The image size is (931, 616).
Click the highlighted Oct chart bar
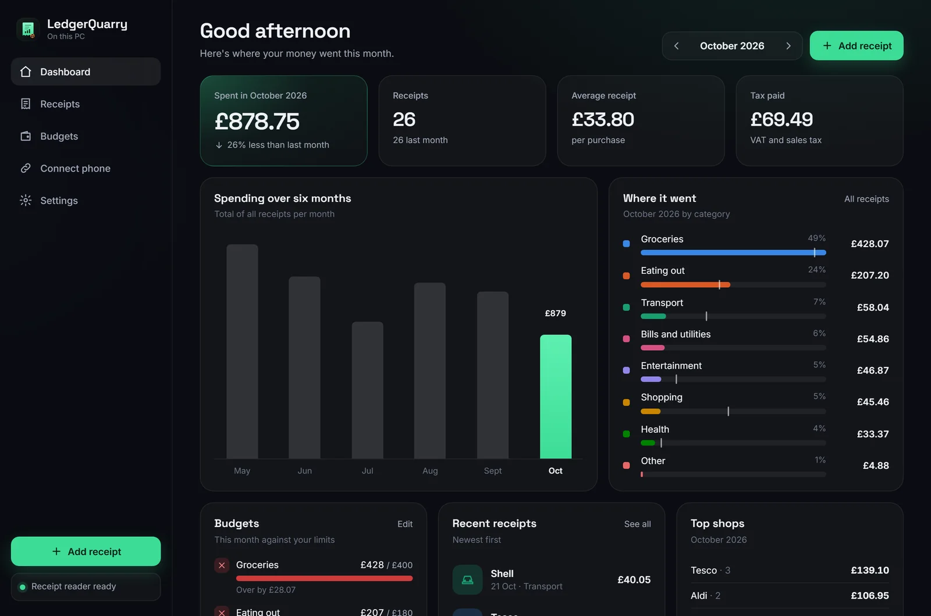[x=556, y=397]
